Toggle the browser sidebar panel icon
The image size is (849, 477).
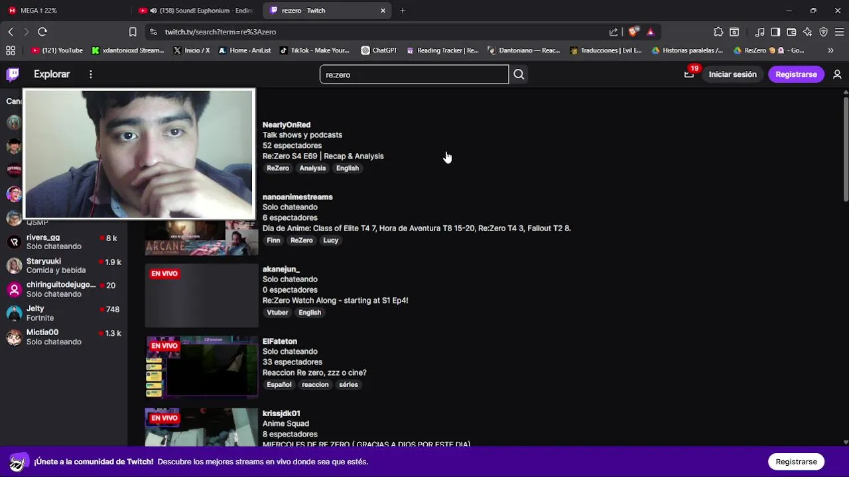[x=775, y=32]
